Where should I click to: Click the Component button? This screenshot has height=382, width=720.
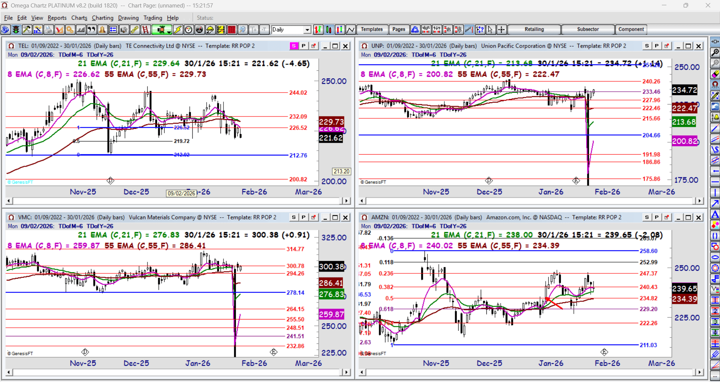coord(631,30)
